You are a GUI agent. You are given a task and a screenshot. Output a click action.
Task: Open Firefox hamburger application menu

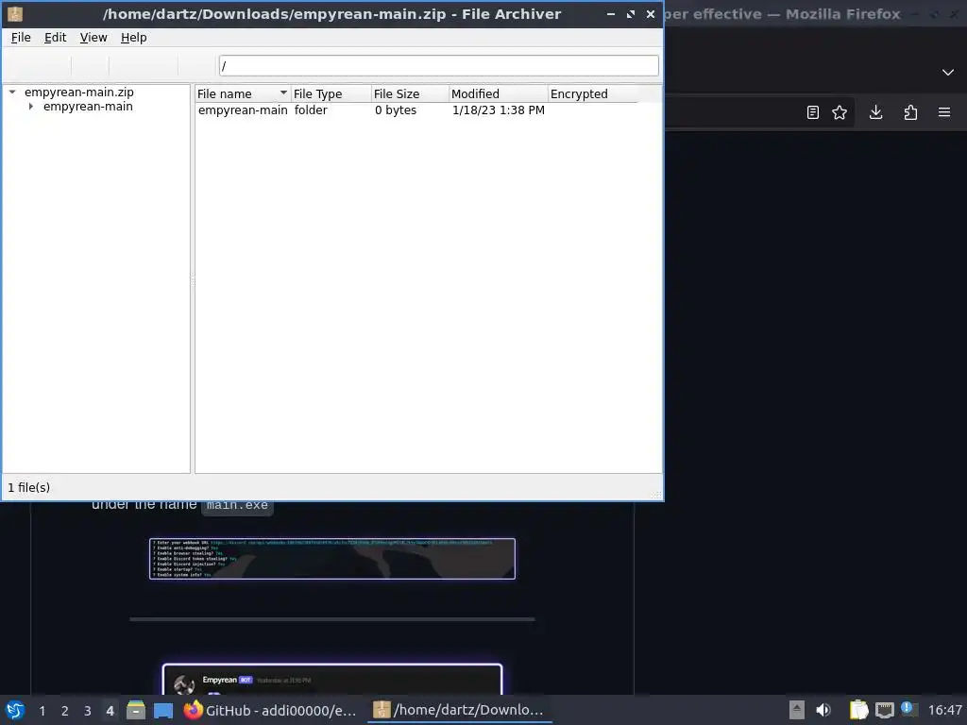tap(944, 112)
